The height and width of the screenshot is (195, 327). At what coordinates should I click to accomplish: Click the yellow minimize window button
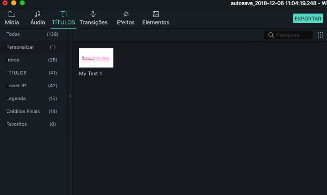coord(14,3)
